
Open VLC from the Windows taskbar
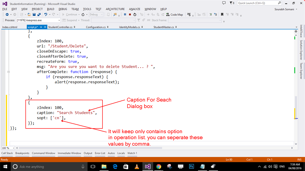click(x=137, y=167)
